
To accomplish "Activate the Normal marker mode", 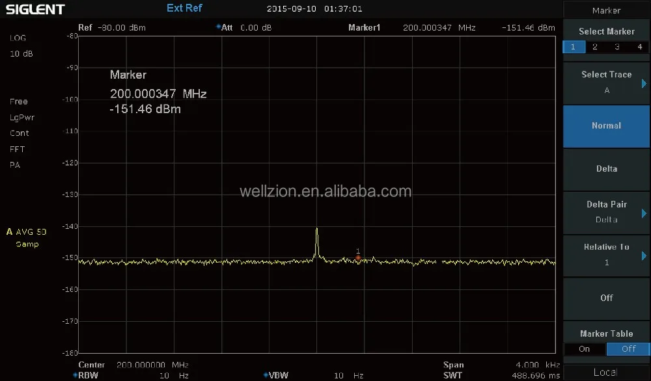I will coord(607,126).
